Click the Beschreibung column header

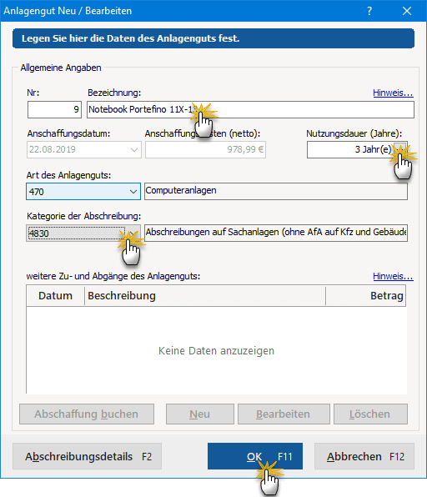point(205,296)
